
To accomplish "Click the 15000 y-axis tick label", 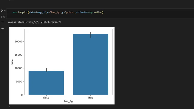I will point(19,55).
